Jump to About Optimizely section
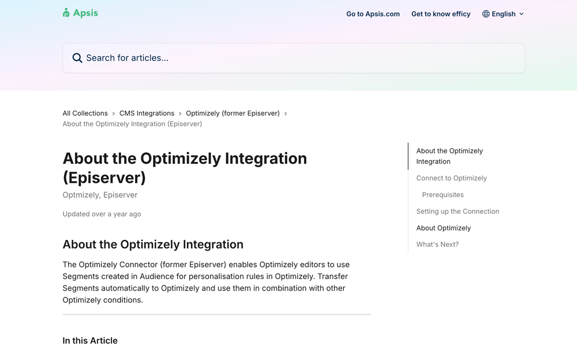This screenshot has width=577, height=350. [x=443, y=228]
